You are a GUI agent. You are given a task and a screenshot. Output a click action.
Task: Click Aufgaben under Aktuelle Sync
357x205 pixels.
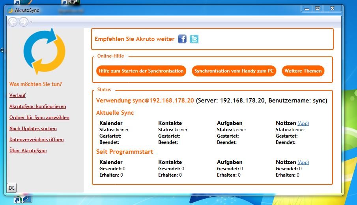tap(230, 123)
